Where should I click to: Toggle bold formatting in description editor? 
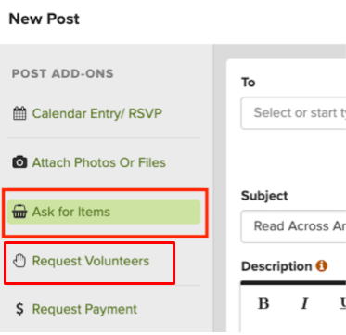[263, 303]
